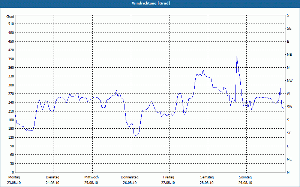Click the 'W' compass label
The height and width of the screenshot is (187, 300).
click(x=288, y=94)
